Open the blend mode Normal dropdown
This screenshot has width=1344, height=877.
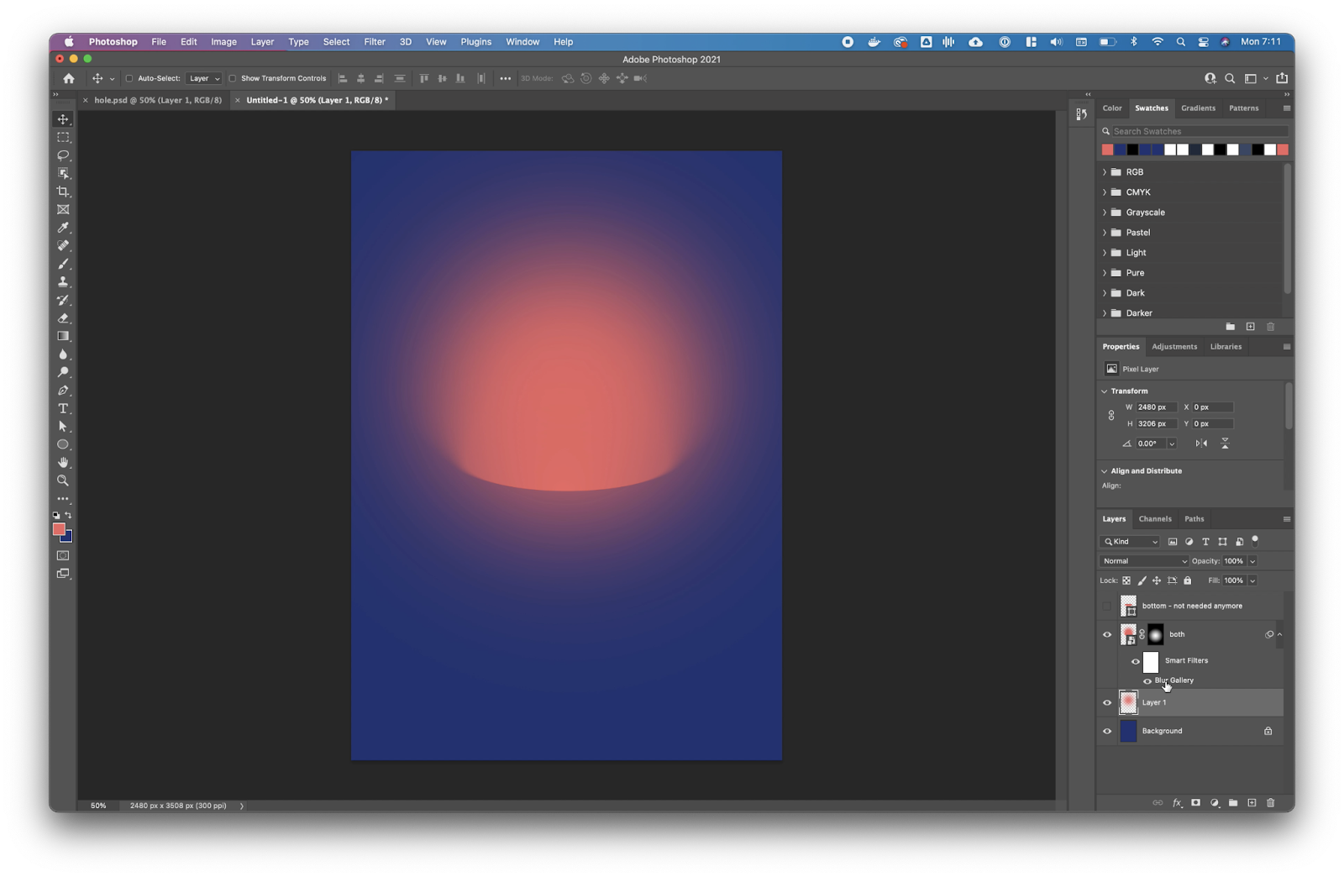1144,561
